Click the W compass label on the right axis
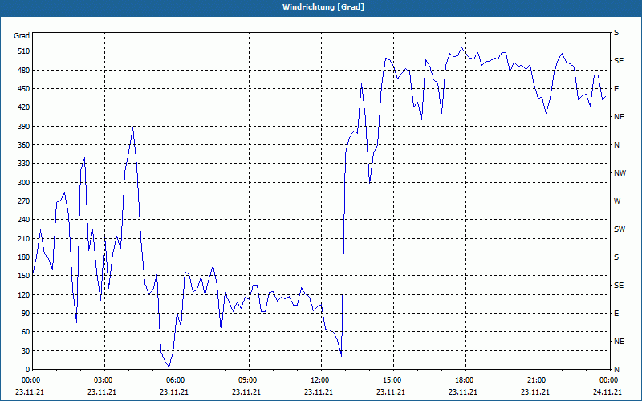Screen dimensions: 642x401 [617, 201]
